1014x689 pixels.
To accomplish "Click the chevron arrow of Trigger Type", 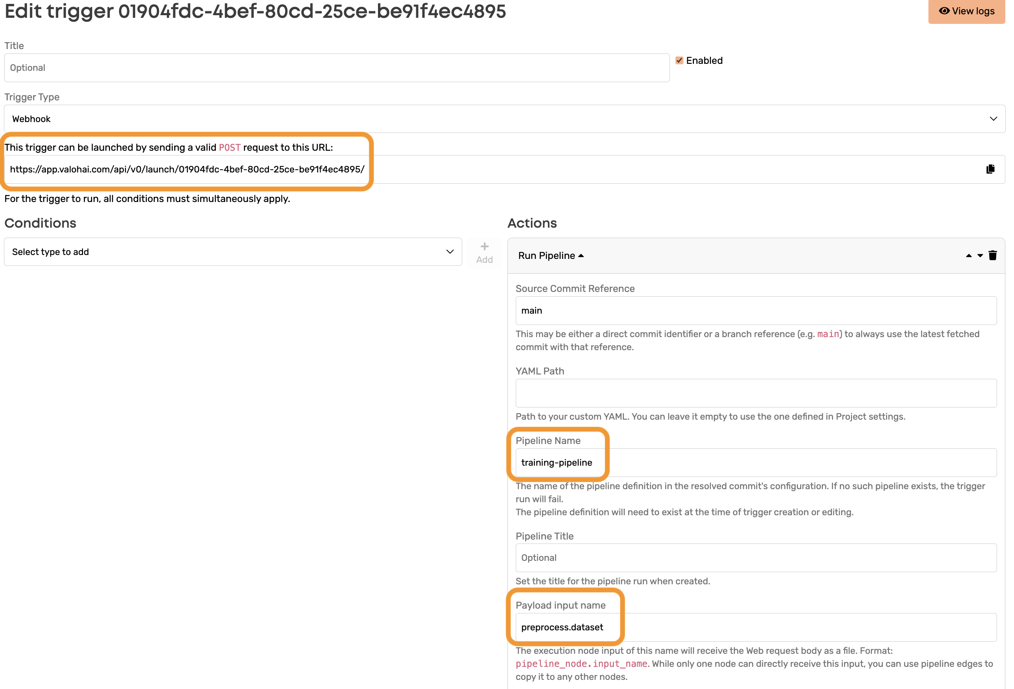I will point(993,119).
